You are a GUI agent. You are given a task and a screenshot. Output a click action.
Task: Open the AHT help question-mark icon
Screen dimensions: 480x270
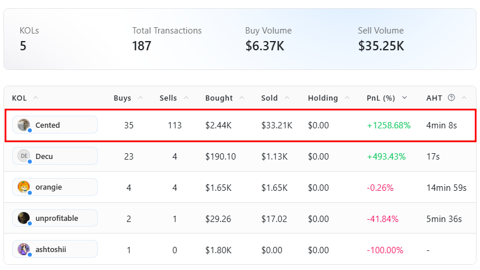(x=451, y=98)
